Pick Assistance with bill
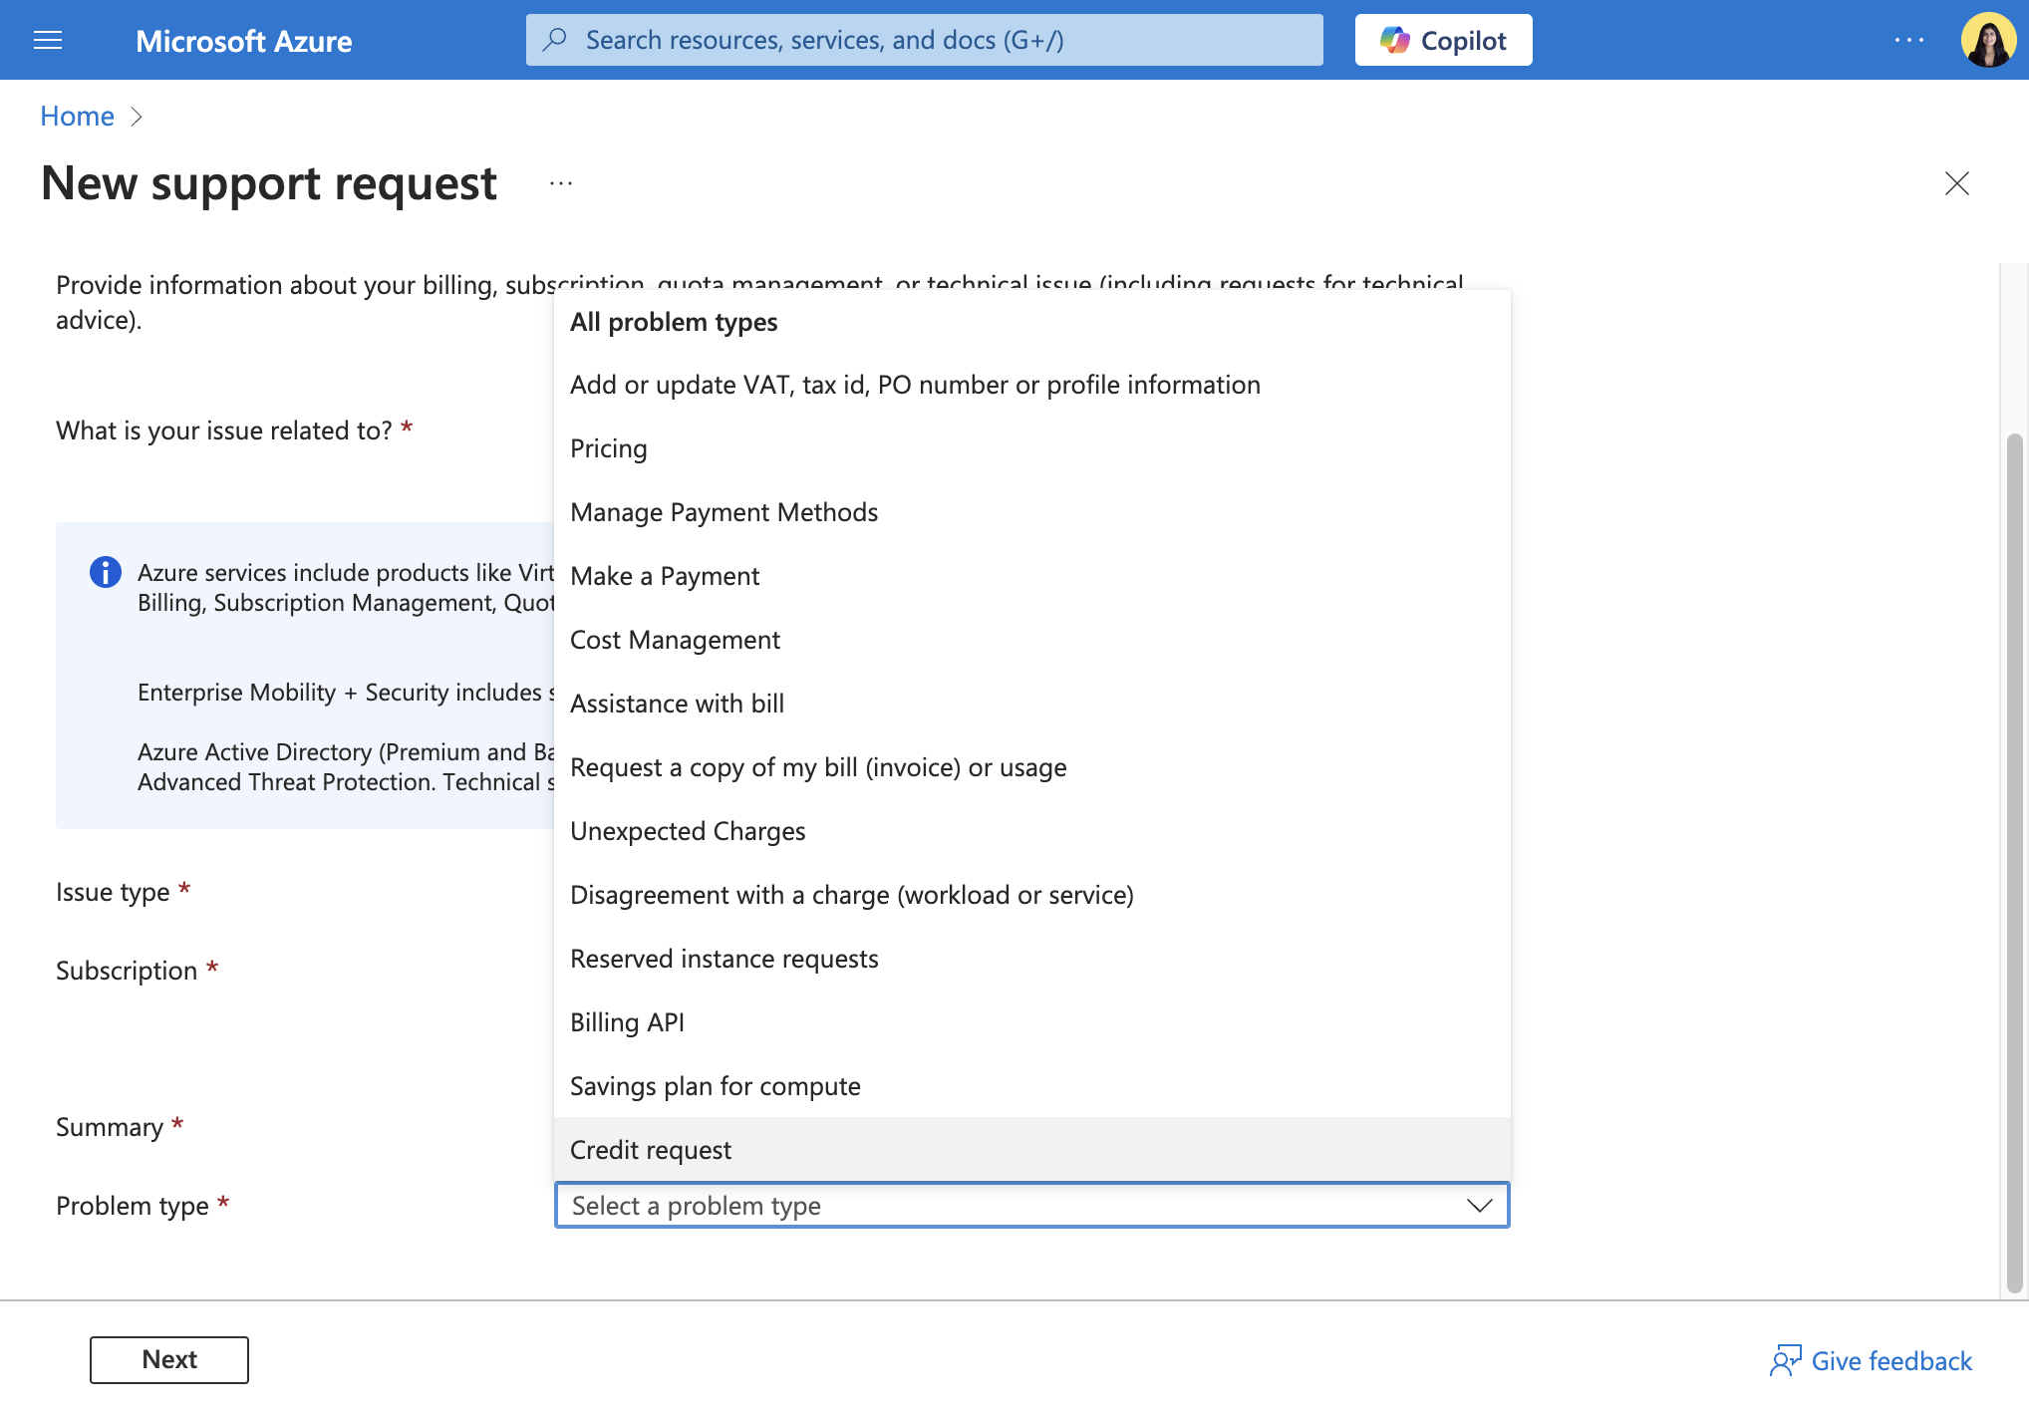The width and height of the screenshot is (2029, 1419). pyautogui.click(x=1031, y=704)
